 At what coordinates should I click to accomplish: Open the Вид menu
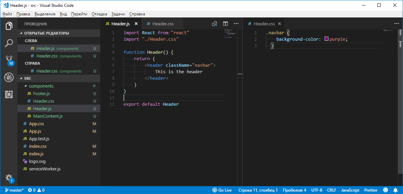63,14
